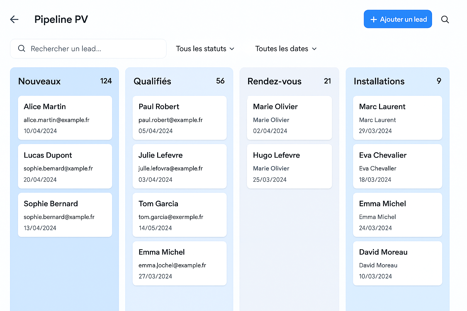Open Hugo Lefevre card in Rendez-vous
This screenshot has height=311, width=467.
tap(289, 166)
